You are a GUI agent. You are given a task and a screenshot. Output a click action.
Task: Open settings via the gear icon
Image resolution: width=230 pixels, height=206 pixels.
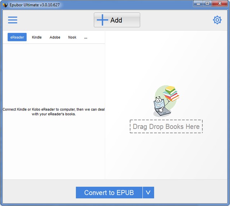(x=217, y=20)
